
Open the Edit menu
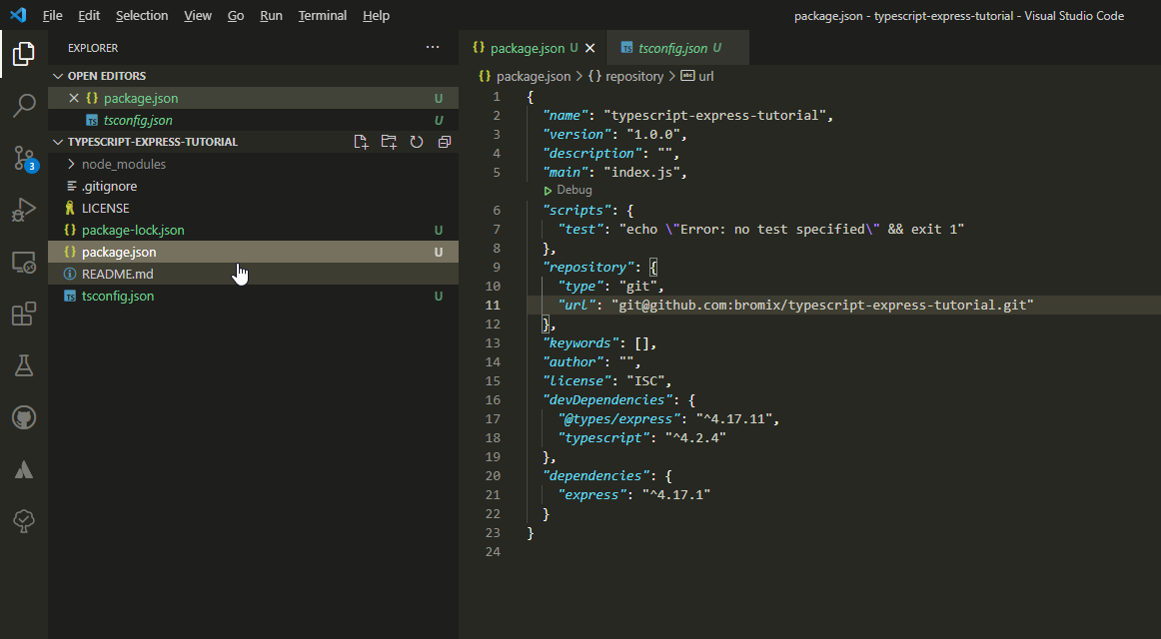[x=89, y=16]
